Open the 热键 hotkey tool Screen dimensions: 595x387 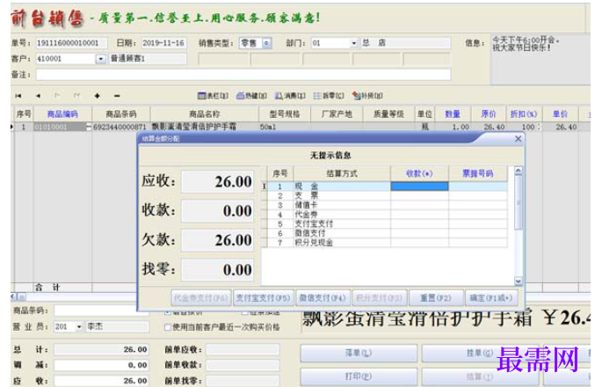[x=251, y=96]
